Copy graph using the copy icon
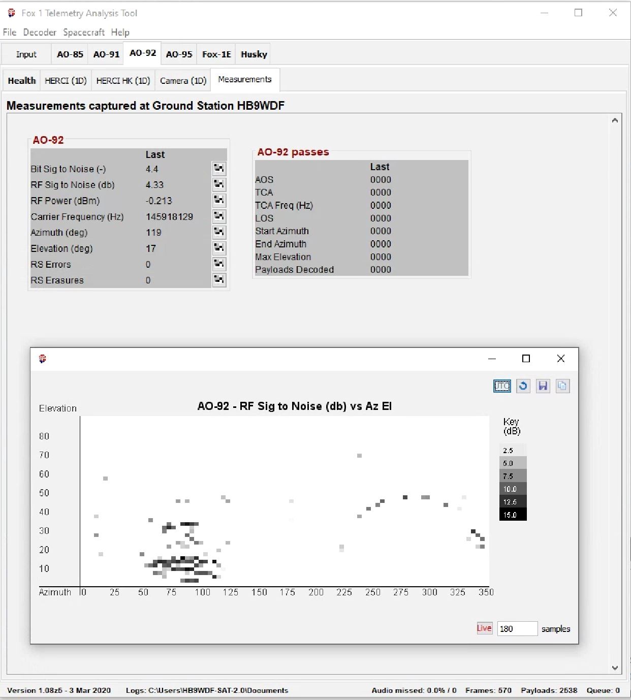This screenshot has width=631, height=700. click(x=562, y=386)
